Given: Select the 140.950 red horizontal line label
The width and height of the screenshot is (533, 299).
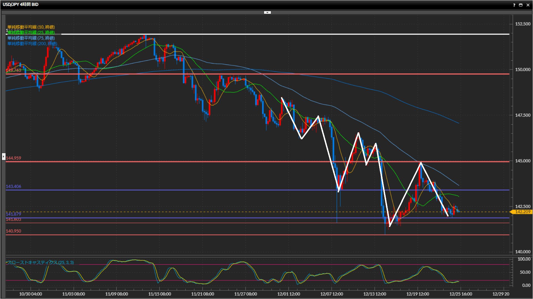Looking at the screenshot, I should pos(13,231).
